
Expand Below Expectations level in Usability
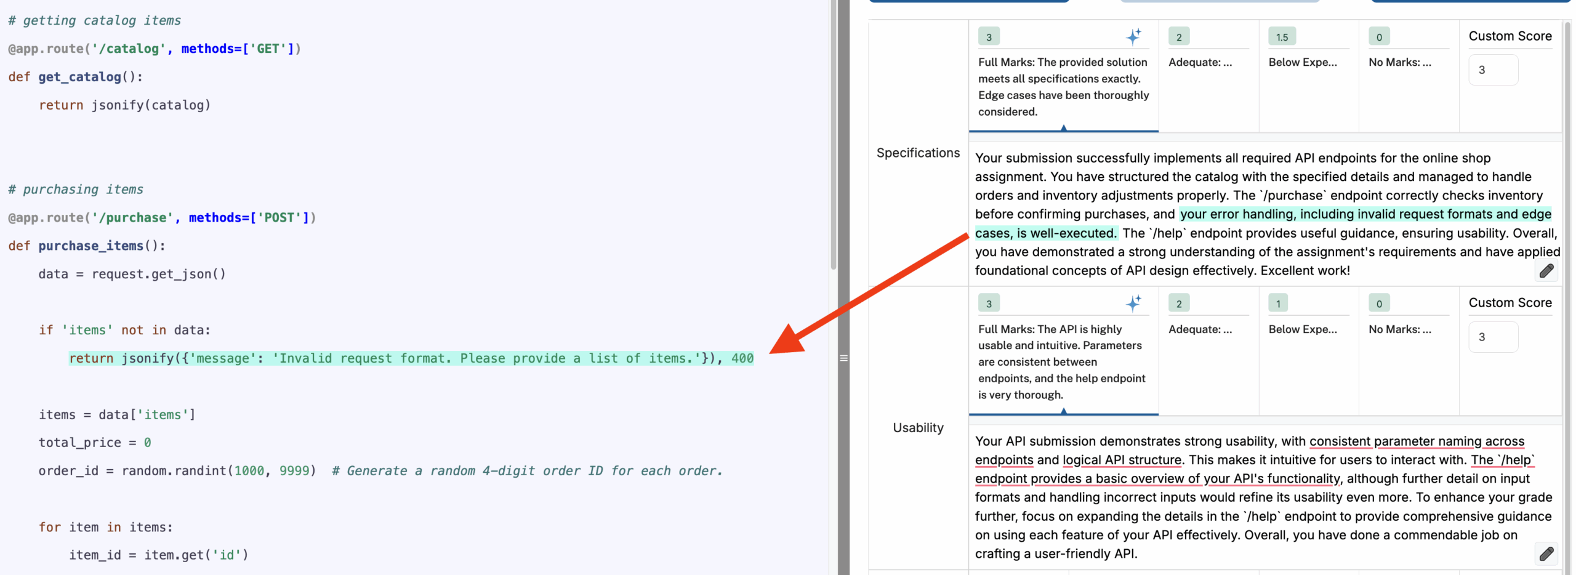click(x=1302, y=329)
